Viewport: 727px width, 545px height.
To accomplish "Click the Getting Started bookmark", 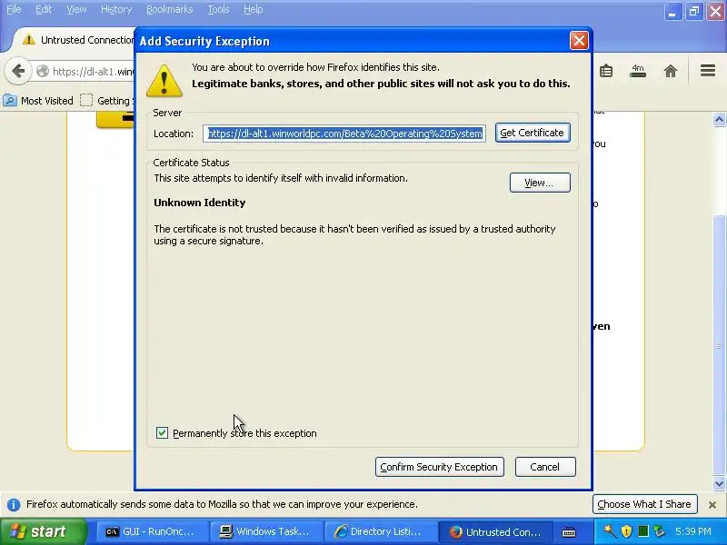I will (x=106, y=101).
